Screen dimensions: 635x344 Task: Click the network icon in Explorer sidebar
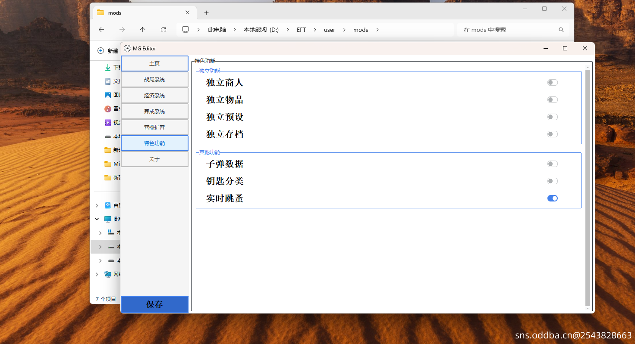click(x=108, y=274)
